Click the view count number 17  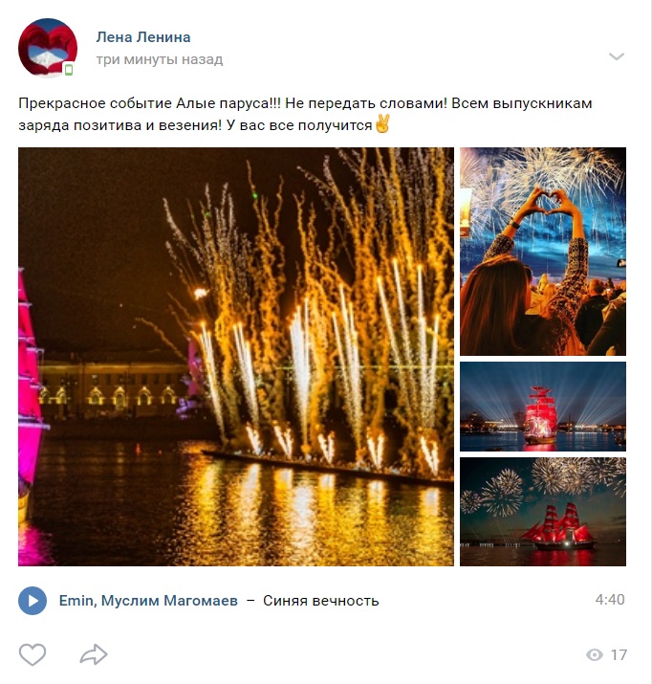pos(619,654)
